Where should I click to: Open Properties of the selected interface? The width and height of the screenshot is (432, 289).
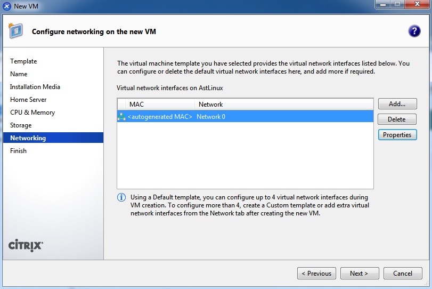(x=397, y=135)
